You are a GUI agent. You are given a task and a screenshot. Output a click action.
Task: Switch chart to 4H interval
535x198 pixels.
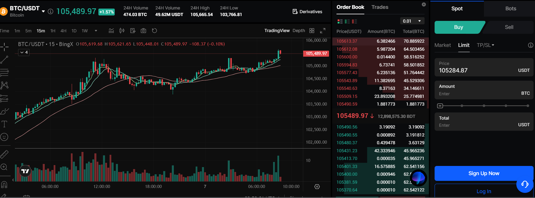[63, 31]
